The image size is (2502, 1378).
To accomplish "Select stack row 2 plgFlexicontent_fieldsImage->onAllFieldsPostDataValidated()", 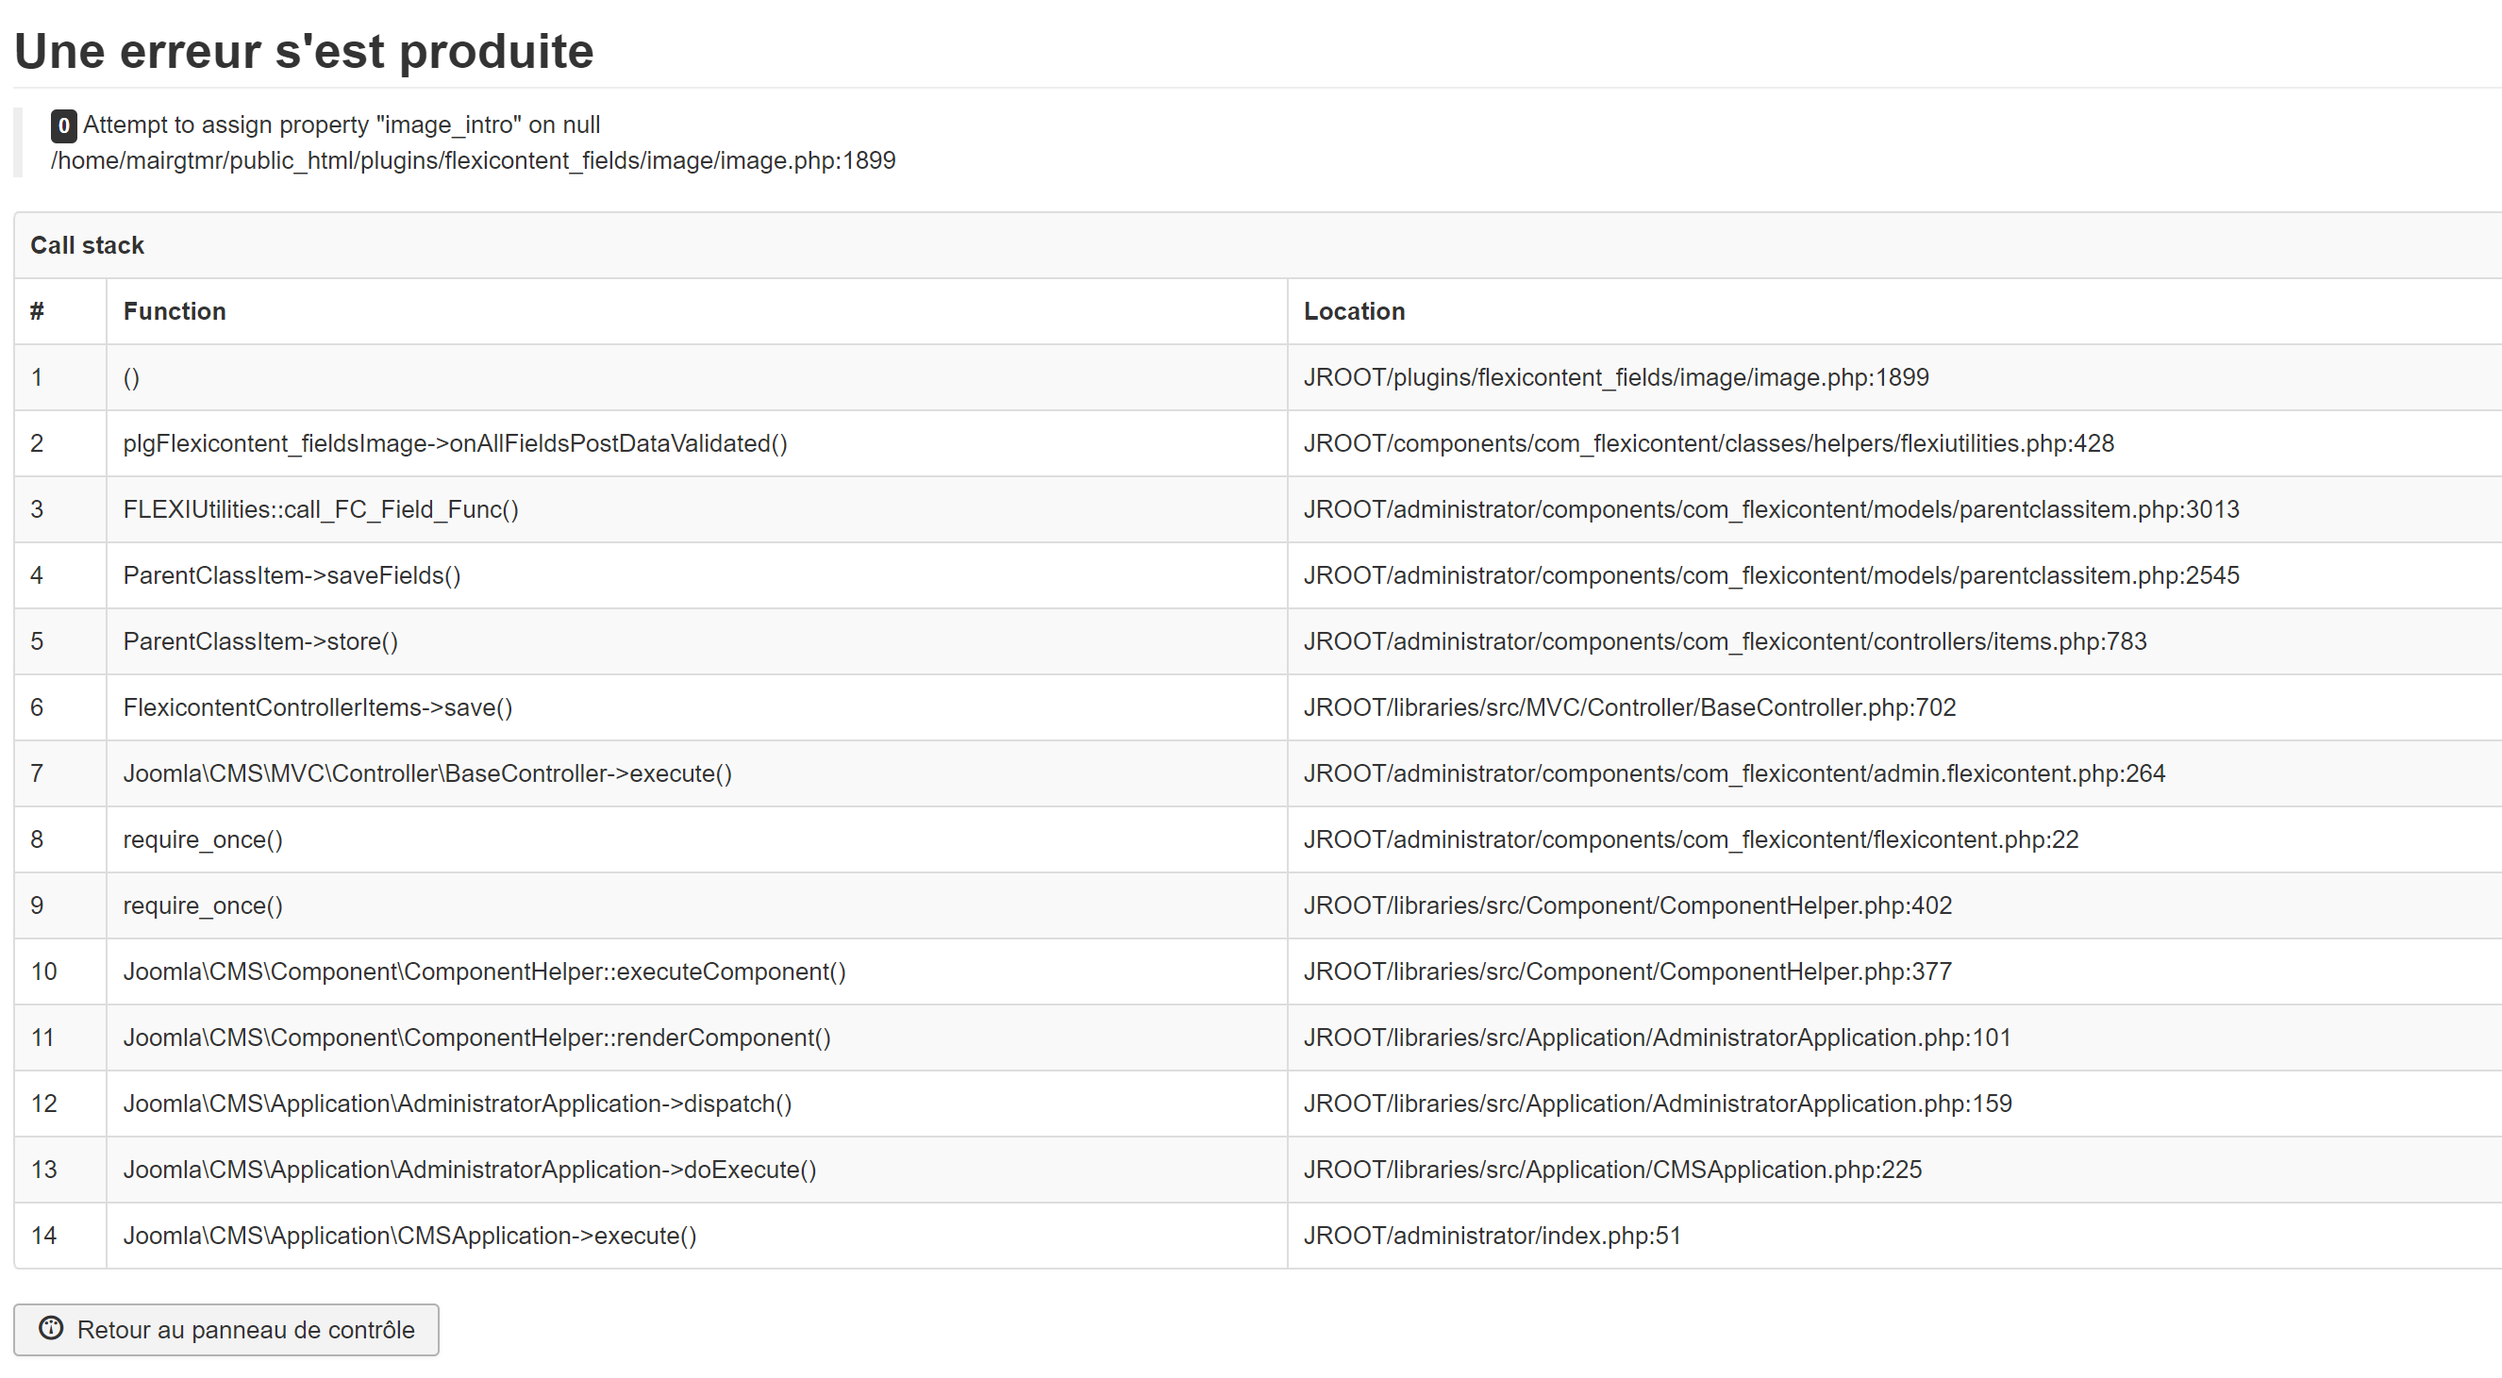I will pos(457,442).
